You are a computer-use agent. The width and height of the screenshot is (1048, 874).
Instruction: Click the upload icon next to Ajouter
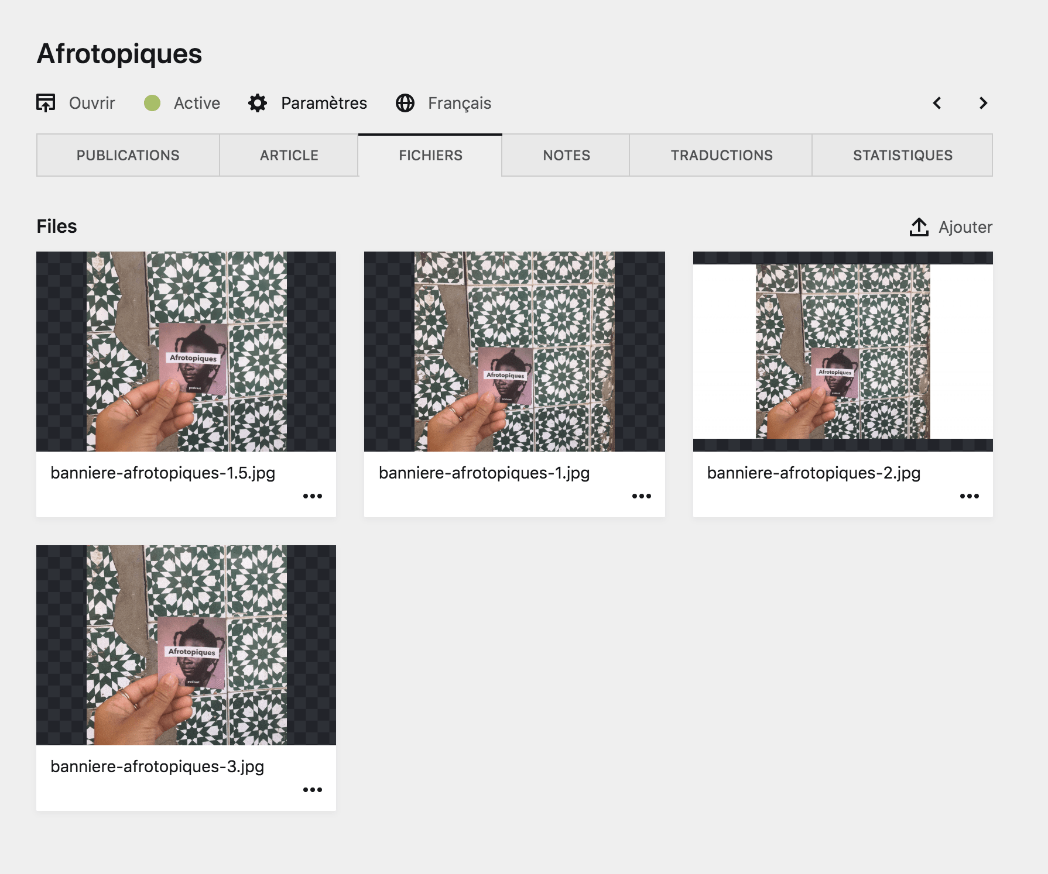tap(919, 227)
